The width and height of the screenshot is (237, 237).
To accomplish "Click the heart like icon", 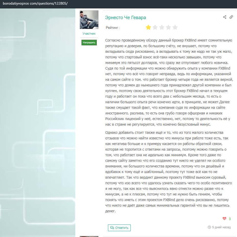I will coord(224,219).
